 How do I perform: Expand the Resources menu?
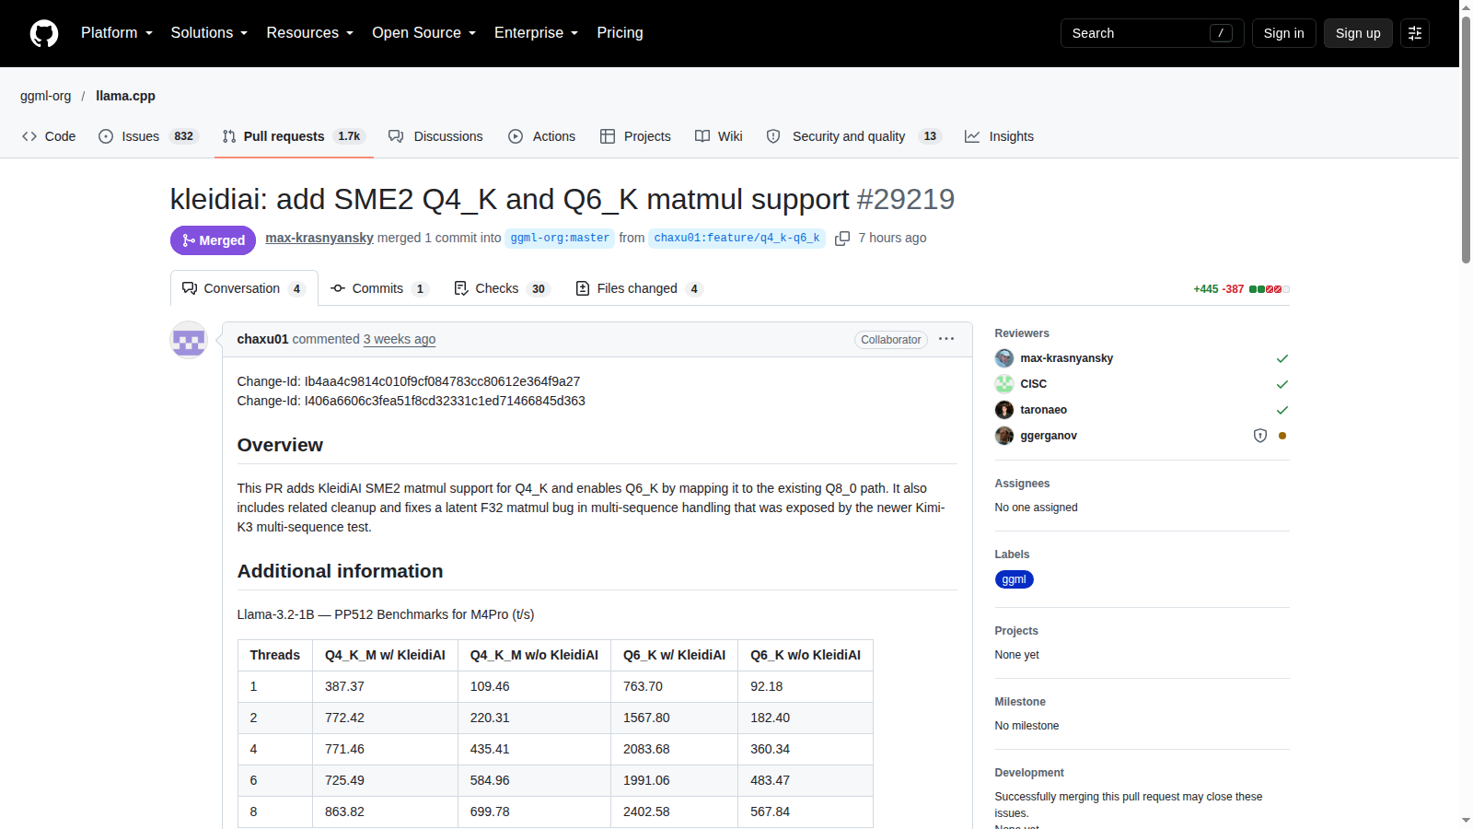310,33
